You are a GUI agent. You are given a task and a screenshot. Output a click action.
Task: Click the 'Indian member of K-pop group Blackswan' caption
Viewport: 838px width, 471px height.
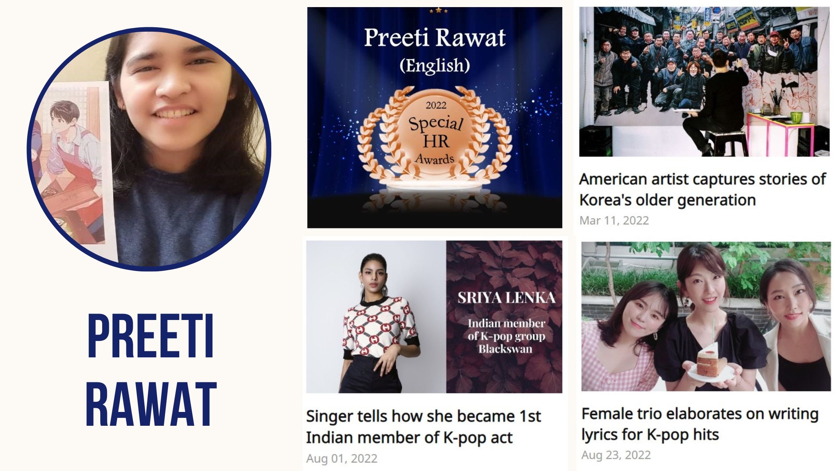(506, 336)
